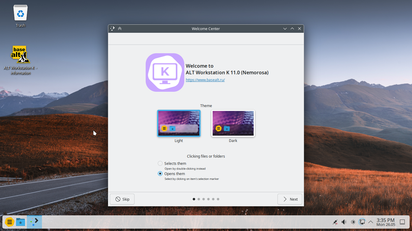Show the desktop using the panel's corner icon
The width and height of the screenshot is (412, 231).
pos(402,222)
